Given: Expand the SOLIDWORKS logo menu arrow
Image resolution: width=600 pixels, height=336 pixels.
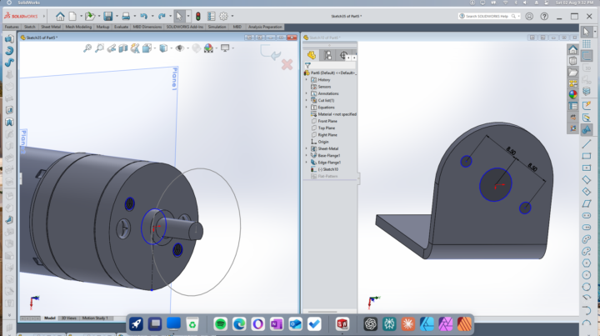Looking at the screenshot, I should tap(44, 16).
